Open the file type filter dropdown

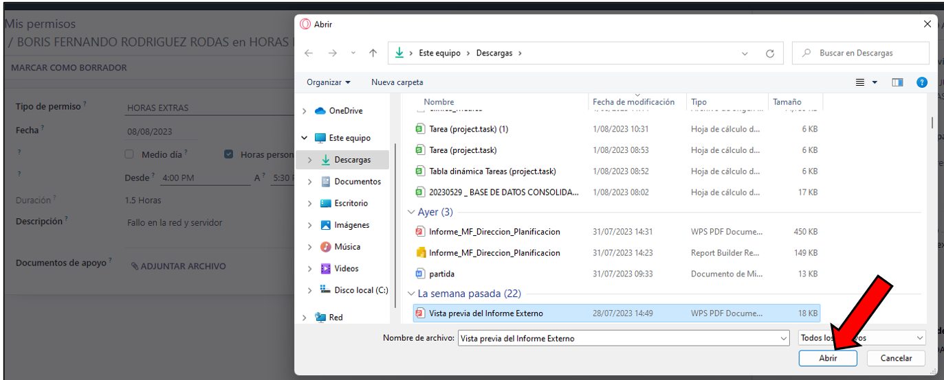[861, 338]
